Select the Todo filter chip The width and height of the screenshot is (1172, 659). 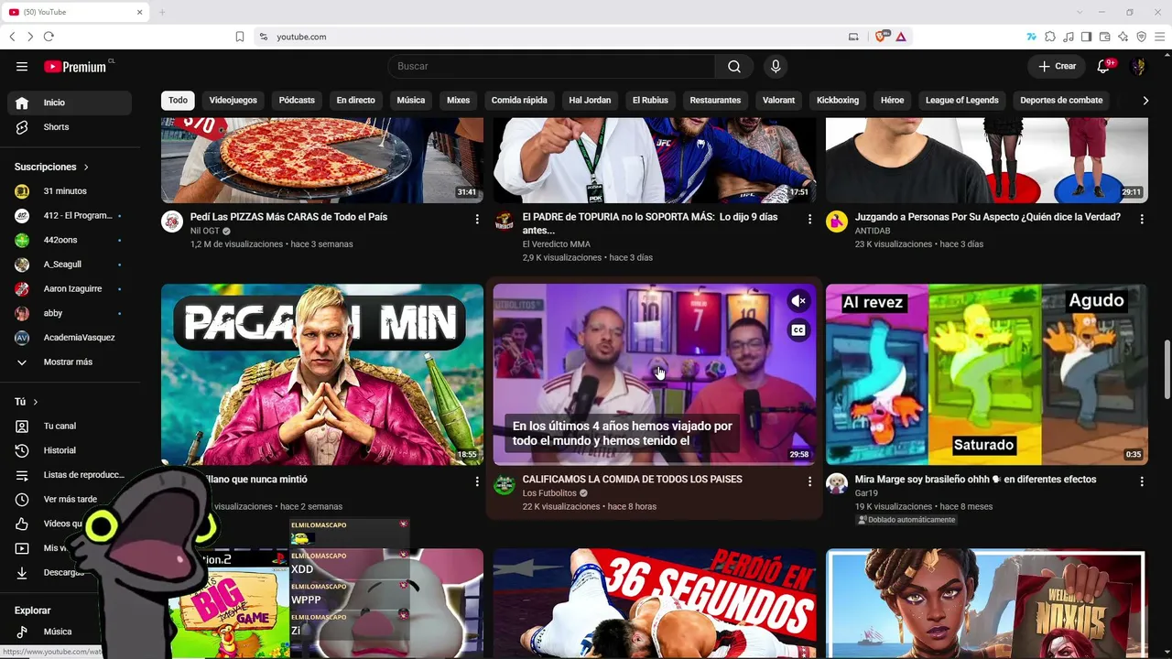[x=178, y=101]
